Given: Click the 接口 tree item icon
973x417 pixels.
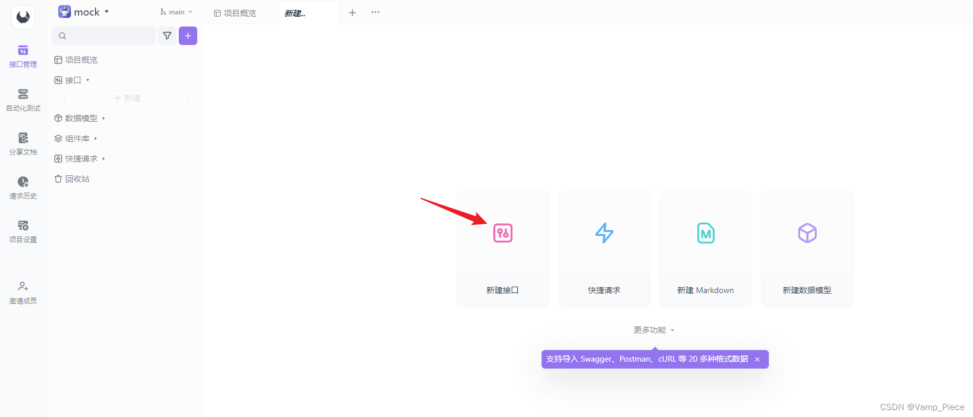Looking at the screenshot, I should pyautogui.click(x=58, y=80).
